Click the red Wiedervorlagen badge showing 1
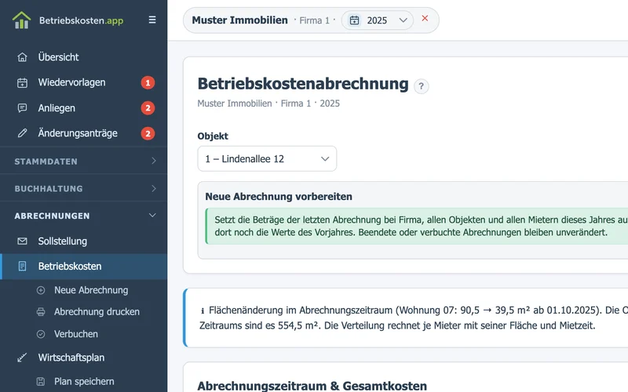 tap(148, 83)
